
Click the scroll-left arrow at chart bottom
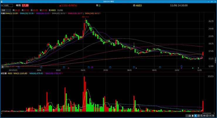point(2,113)
